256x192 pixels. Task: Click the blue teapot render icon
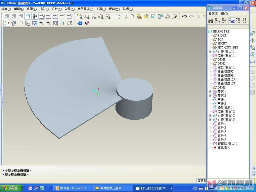point(80,23)
